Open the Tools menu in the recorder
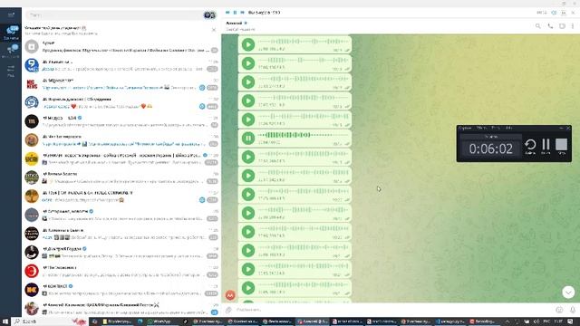580x326 pixels. pos(496,128)
